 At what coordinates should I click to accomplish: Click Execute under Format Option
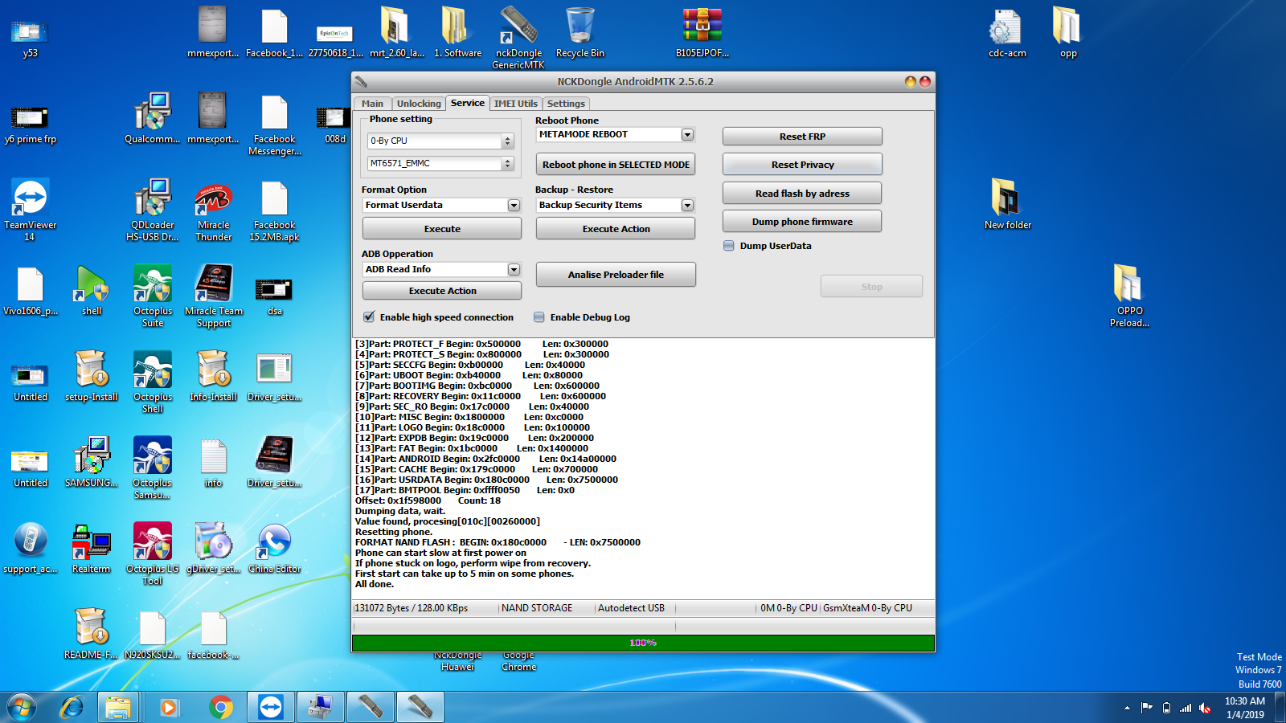point(442,229)
